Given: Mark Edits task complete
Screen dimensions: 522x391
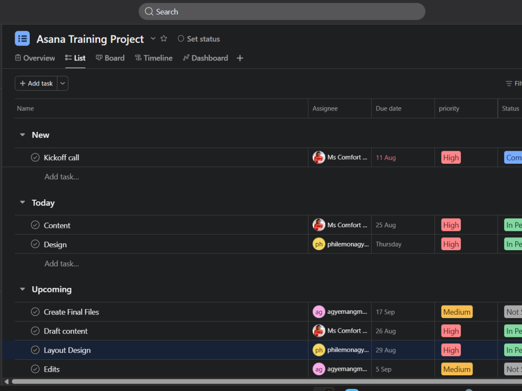Looking at the screenshot, I should pyautogui.click(x=35, y=369).
